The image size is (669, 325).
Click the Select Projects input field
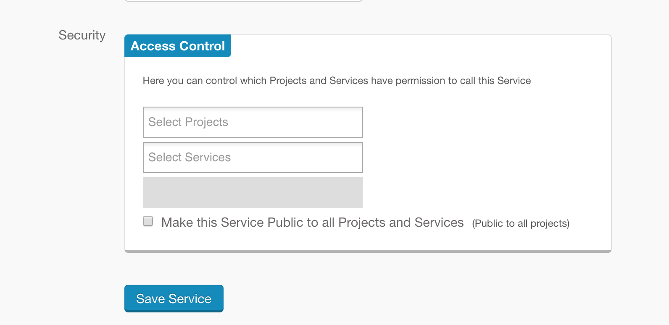(253, 122)
